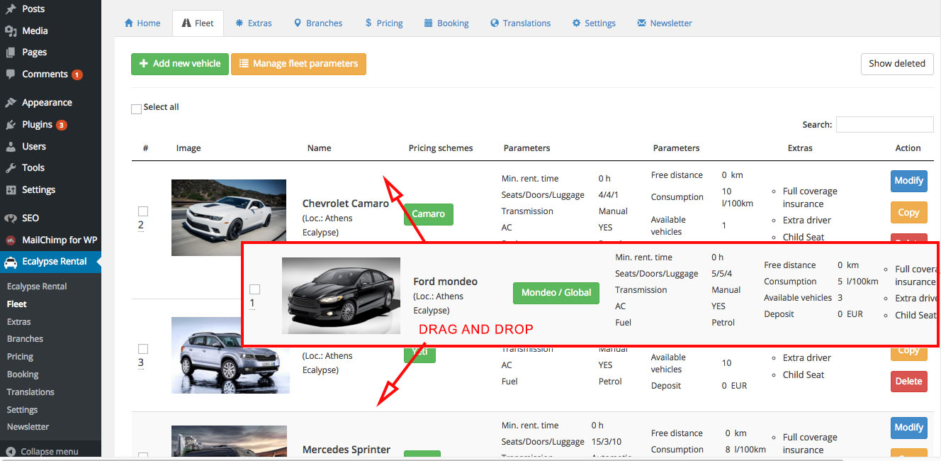Click the Mercedes Sprinter vehicle name
The image size is (941, 461).
tap(346, 450)
